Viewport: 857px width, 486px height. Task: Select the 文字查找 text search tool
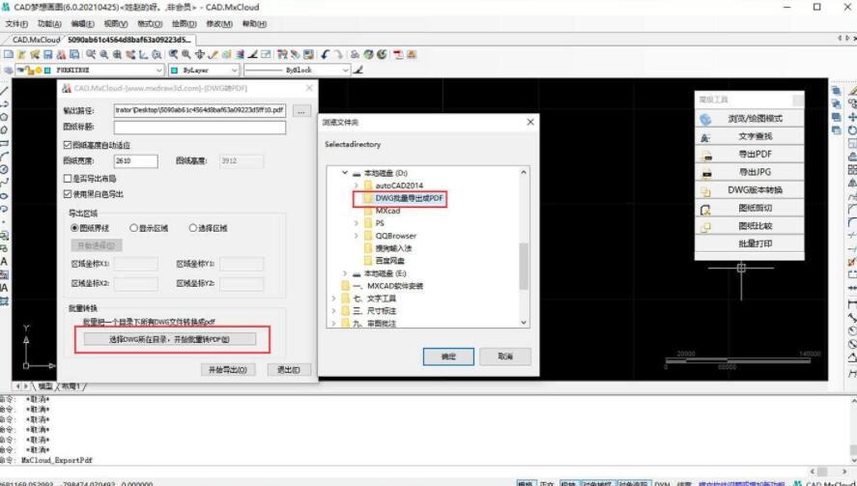coord(707,136)
